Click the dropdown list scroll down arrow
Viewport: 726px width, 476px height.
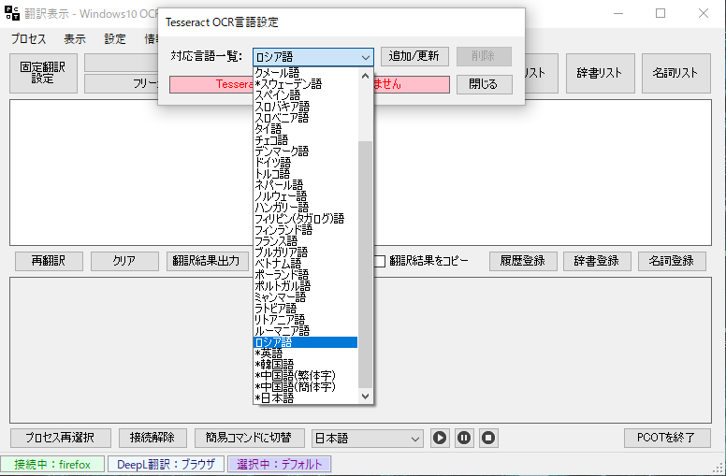(365, 396)
